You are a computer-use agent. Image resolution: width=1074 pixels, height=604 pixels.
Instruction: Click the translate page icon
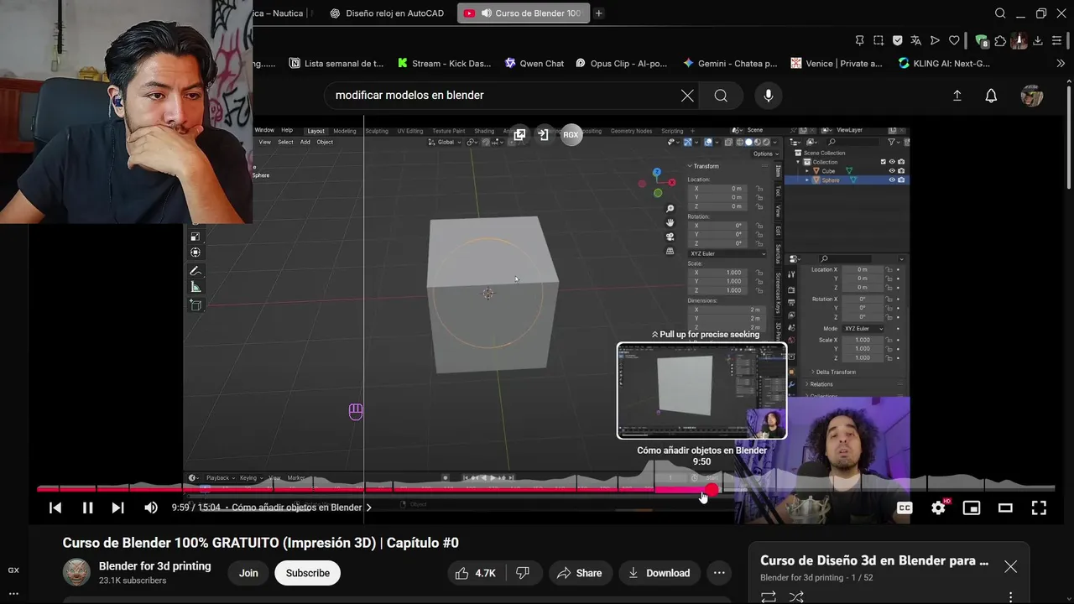[916, 40]
